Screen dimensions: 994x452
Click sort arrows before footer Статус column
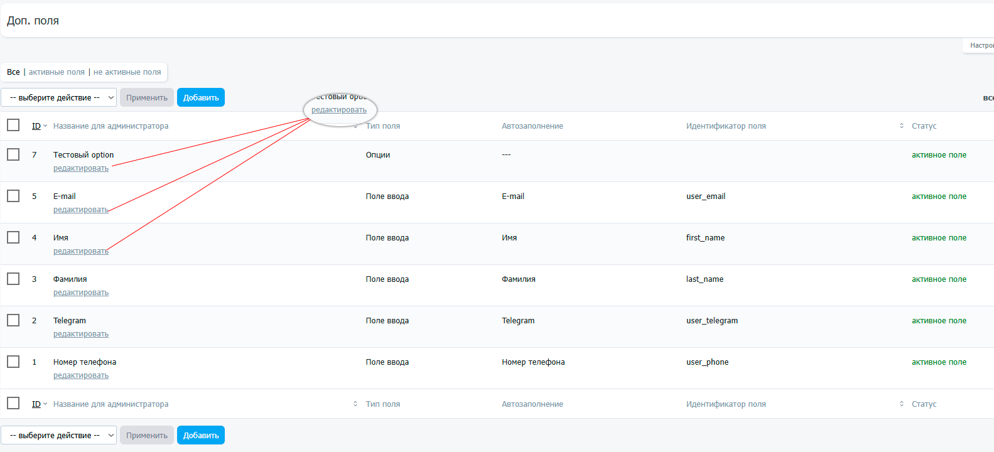pos(902,404)
